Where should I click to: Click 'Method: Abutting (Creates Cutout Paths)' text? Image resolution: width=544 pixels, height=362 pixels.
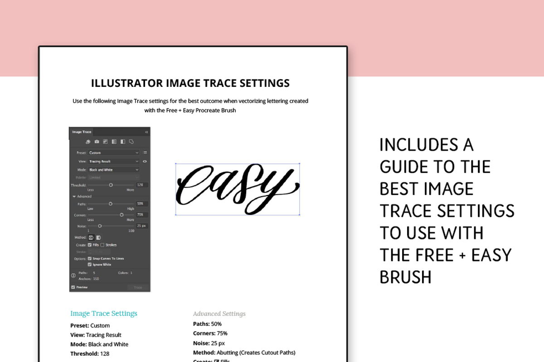(244, 352)
